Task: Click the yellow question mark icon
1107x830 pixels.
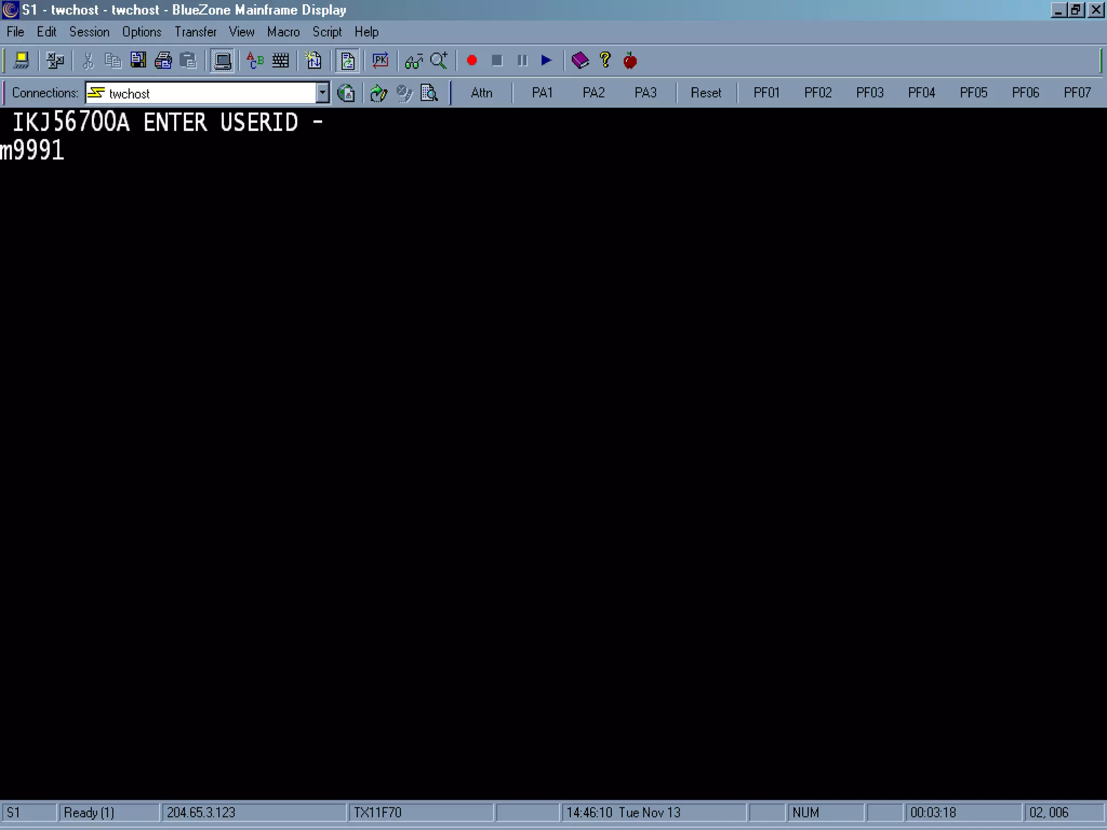Action: coord(605,61)
